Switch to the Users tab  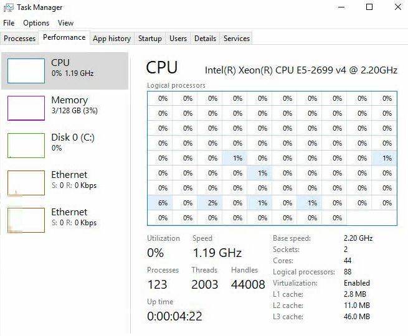pyautogui.click(x=178, y=39)
